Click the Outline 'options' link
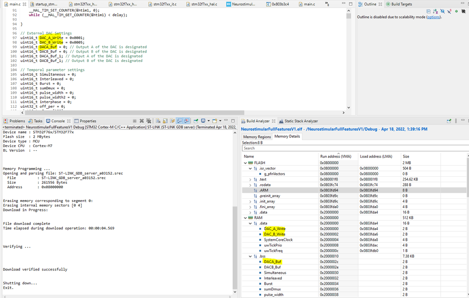The image size is (469, 298). 433,17
